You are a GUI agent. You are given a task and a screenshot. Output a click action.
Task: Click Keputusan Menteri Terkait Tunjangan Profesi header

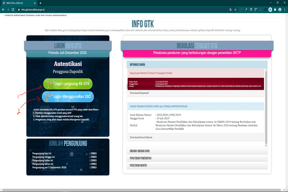click(x=196, y=73)
